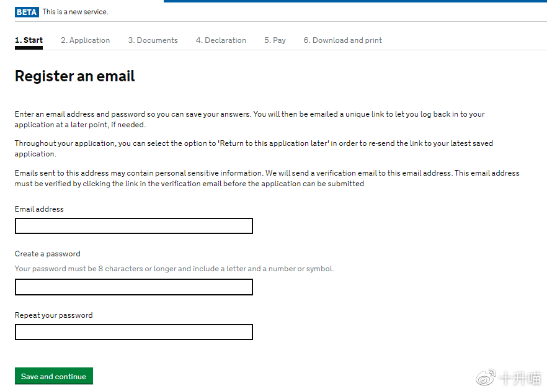Focus the Repeat your password field
Image resolution: width=547 pixels, height=391 pixels.
[x=134, y=332]
